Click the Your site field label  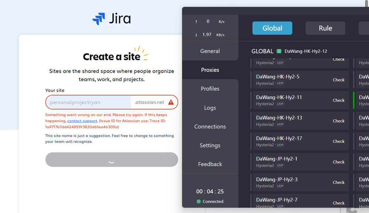click(x=55, y=90)
